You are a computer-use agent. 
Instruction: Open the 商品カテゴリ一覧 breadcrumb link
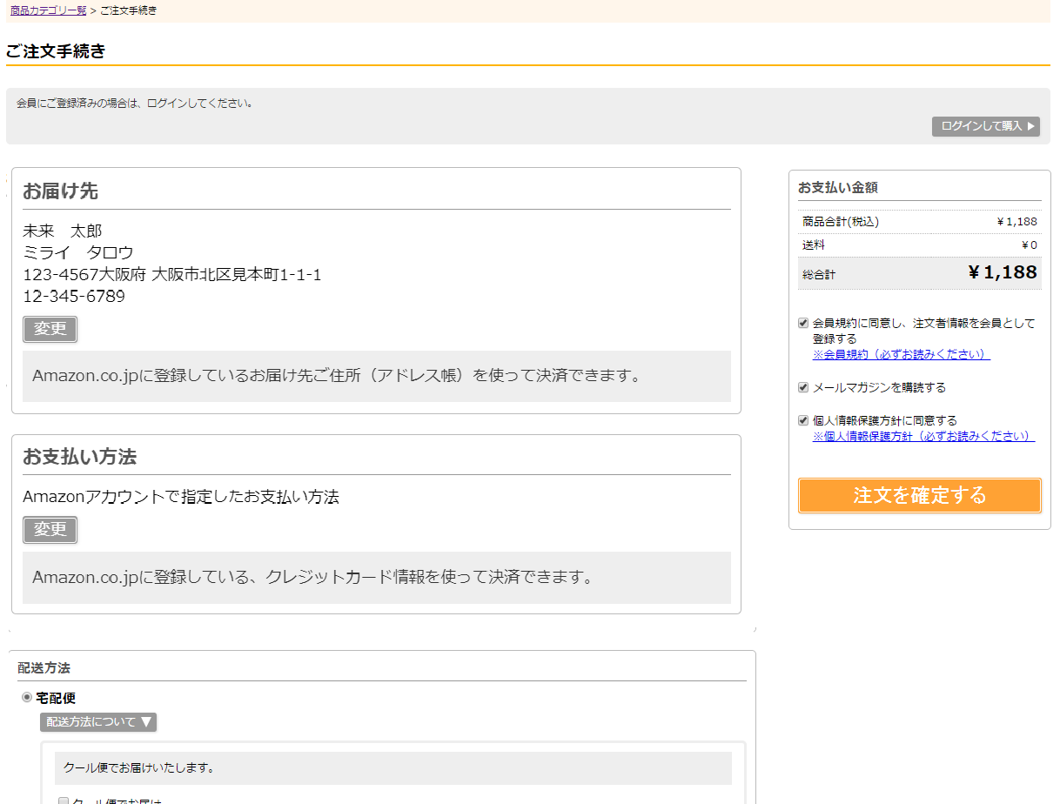pyautogui.click(x=49, y=10)
